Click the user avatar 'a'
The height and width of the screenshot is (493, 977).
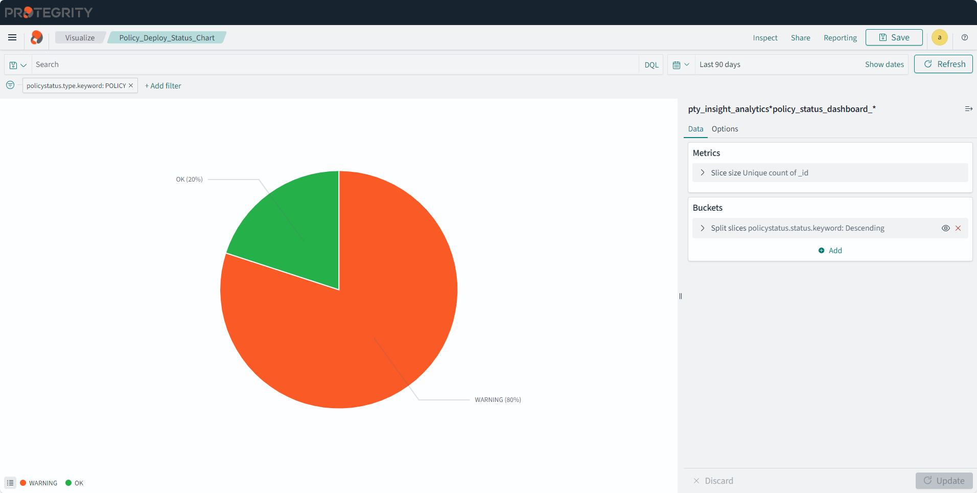coord(939,37)
